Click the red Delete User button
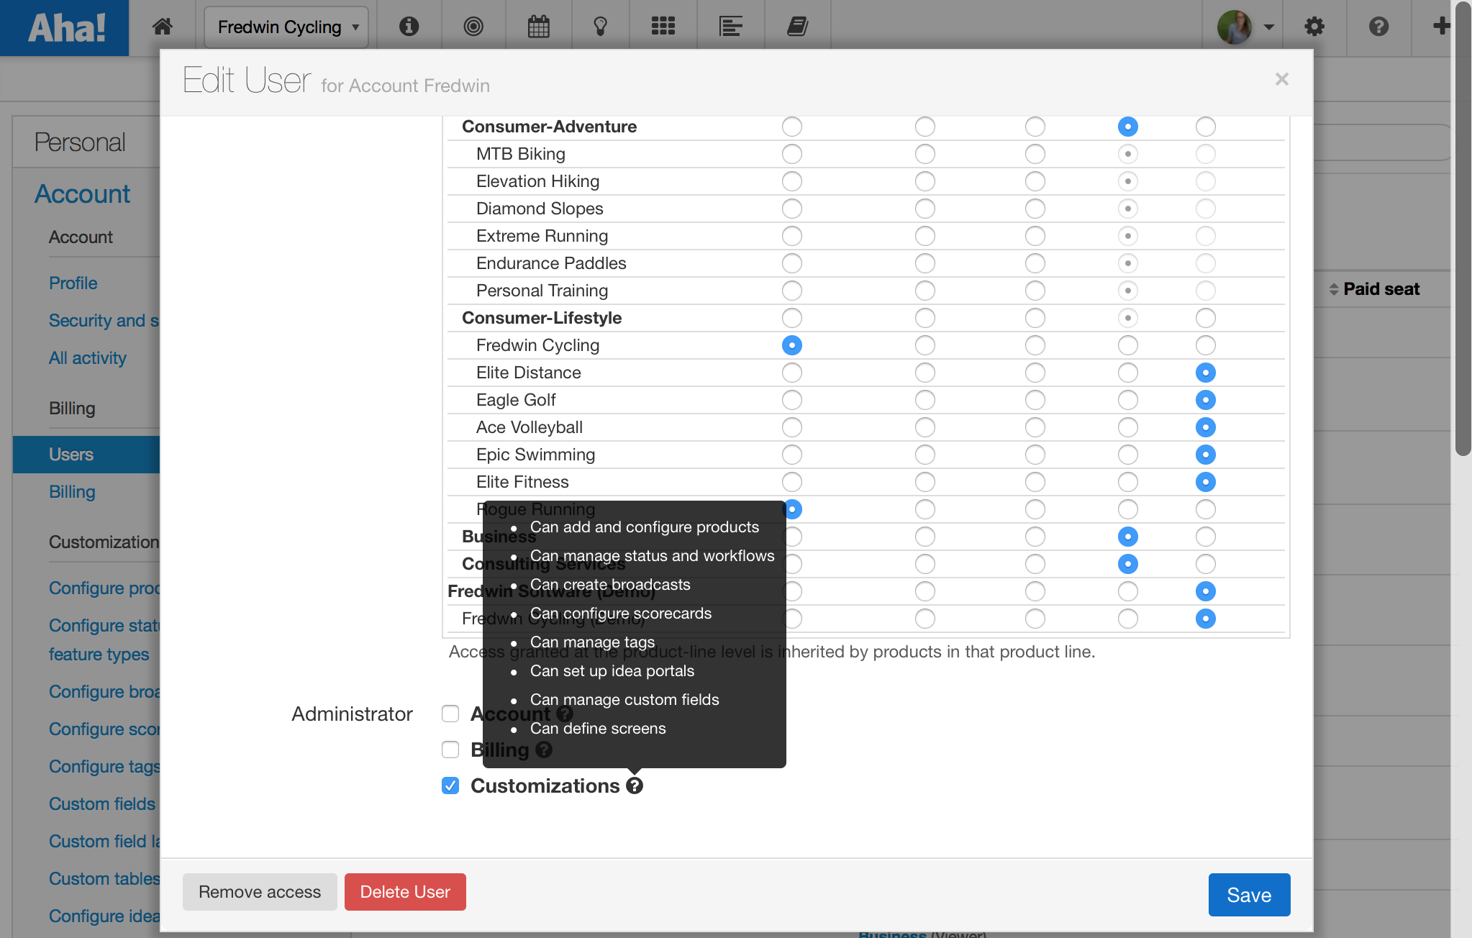Screen dimensions: 1472x938 coord(405,892)
